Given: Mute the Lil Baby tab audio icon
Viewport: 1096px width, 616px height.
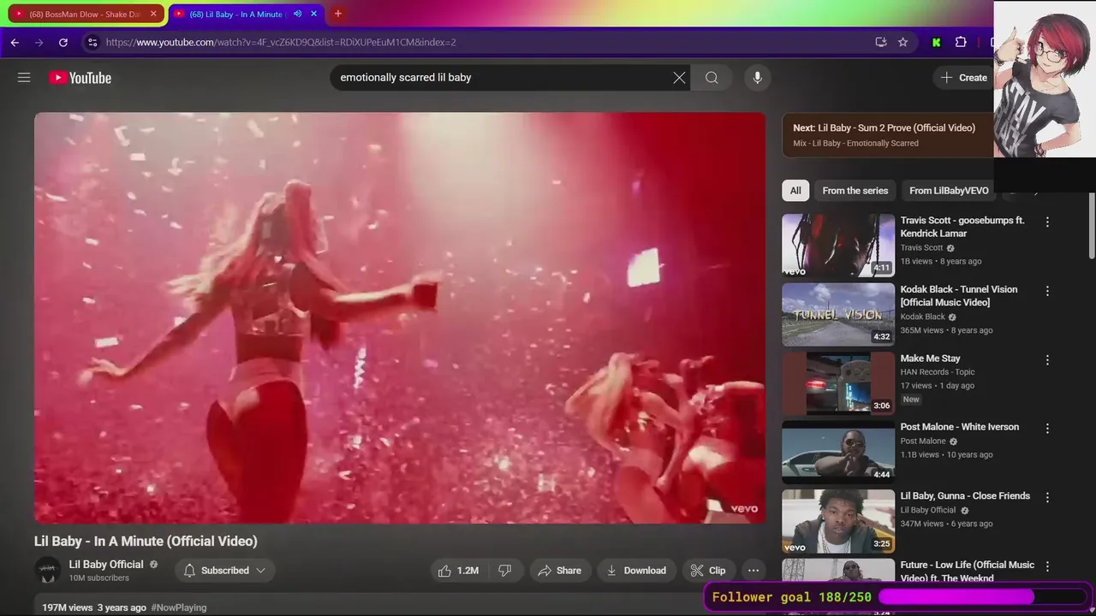Looking at the screenshot, I should point(297,14).
